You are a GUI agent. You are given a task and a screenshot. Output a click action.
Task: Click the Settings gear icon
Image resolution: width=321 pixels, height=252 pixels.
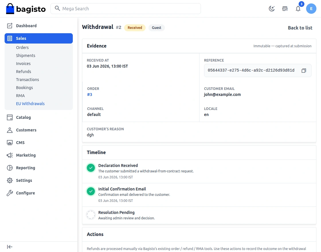pyautogui.click(x=10, y=180)
